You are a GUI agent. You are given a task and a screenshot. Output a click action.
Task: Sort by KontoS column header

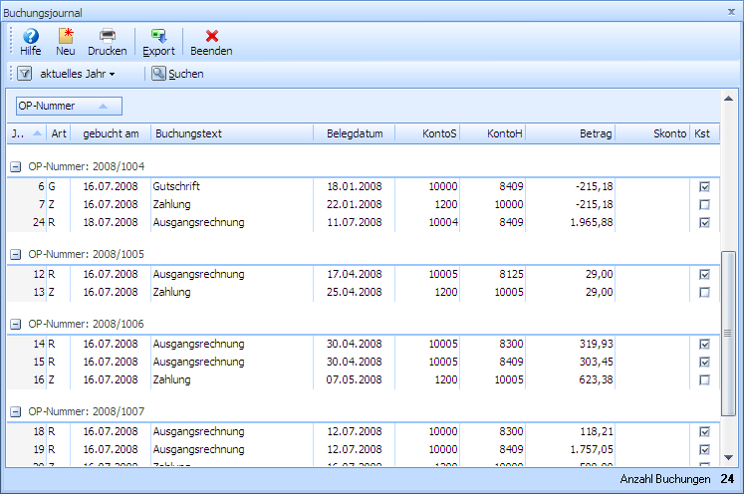pyautogui.click(x=427, y=133)
